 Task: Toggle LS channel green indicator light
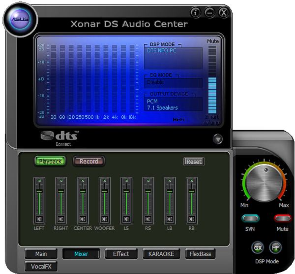(x=126, y=180)
